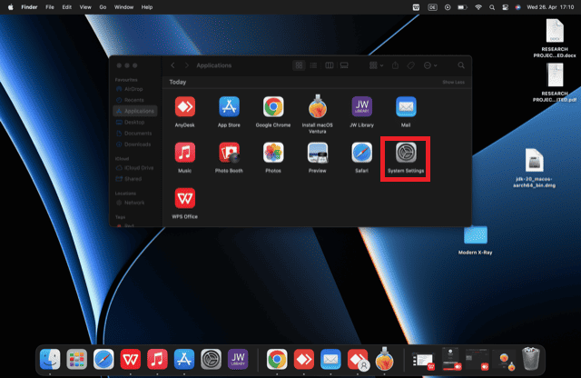Open the Preview app icon
Screen dimensions: 581x378
[318, 154]
